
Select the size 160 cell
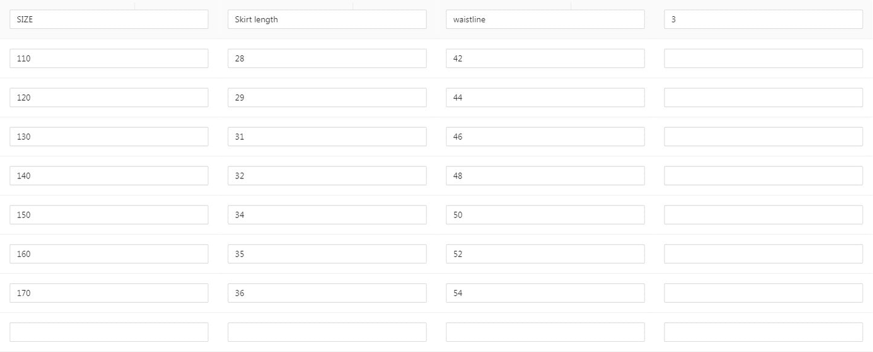pos(109,254)
